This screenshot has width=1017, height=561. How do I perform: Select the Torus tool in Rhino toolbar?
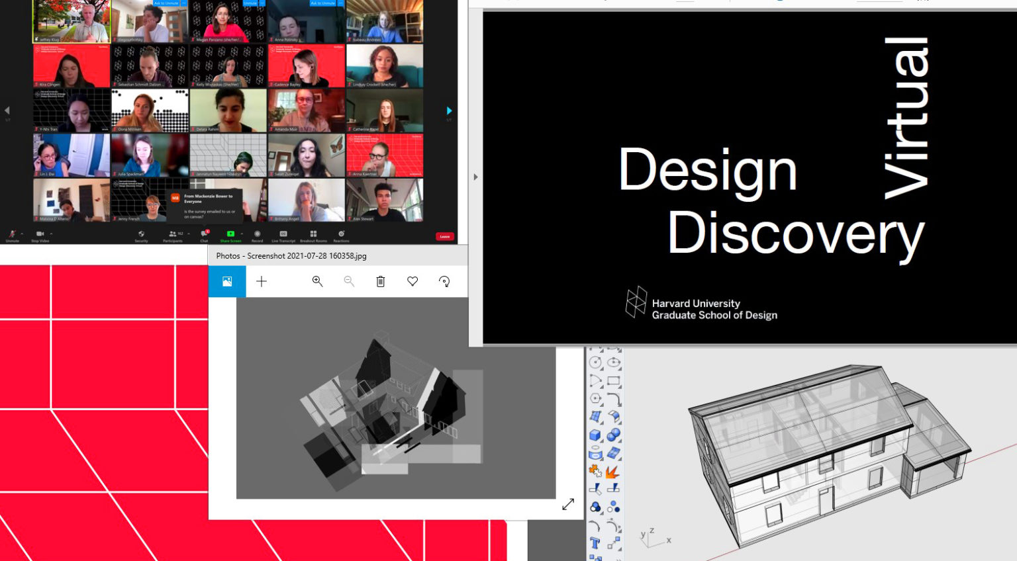click(594, 453)
